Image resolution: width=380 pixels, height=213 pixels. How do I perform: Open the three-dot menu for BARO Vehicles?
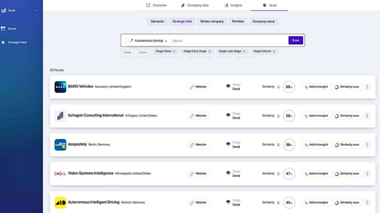[367, 87]
